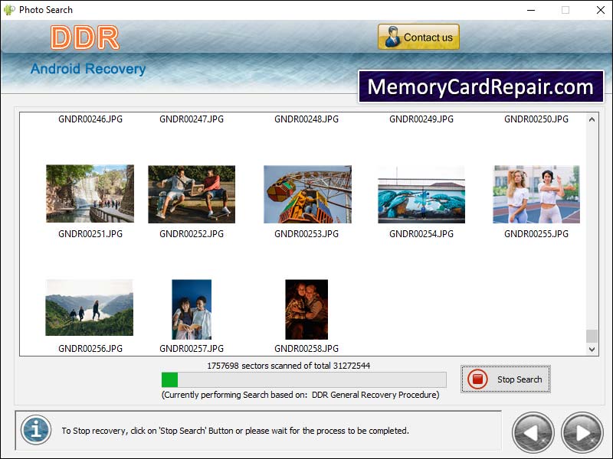Click the GNDR00258.JPG file label

pos(306,349)
